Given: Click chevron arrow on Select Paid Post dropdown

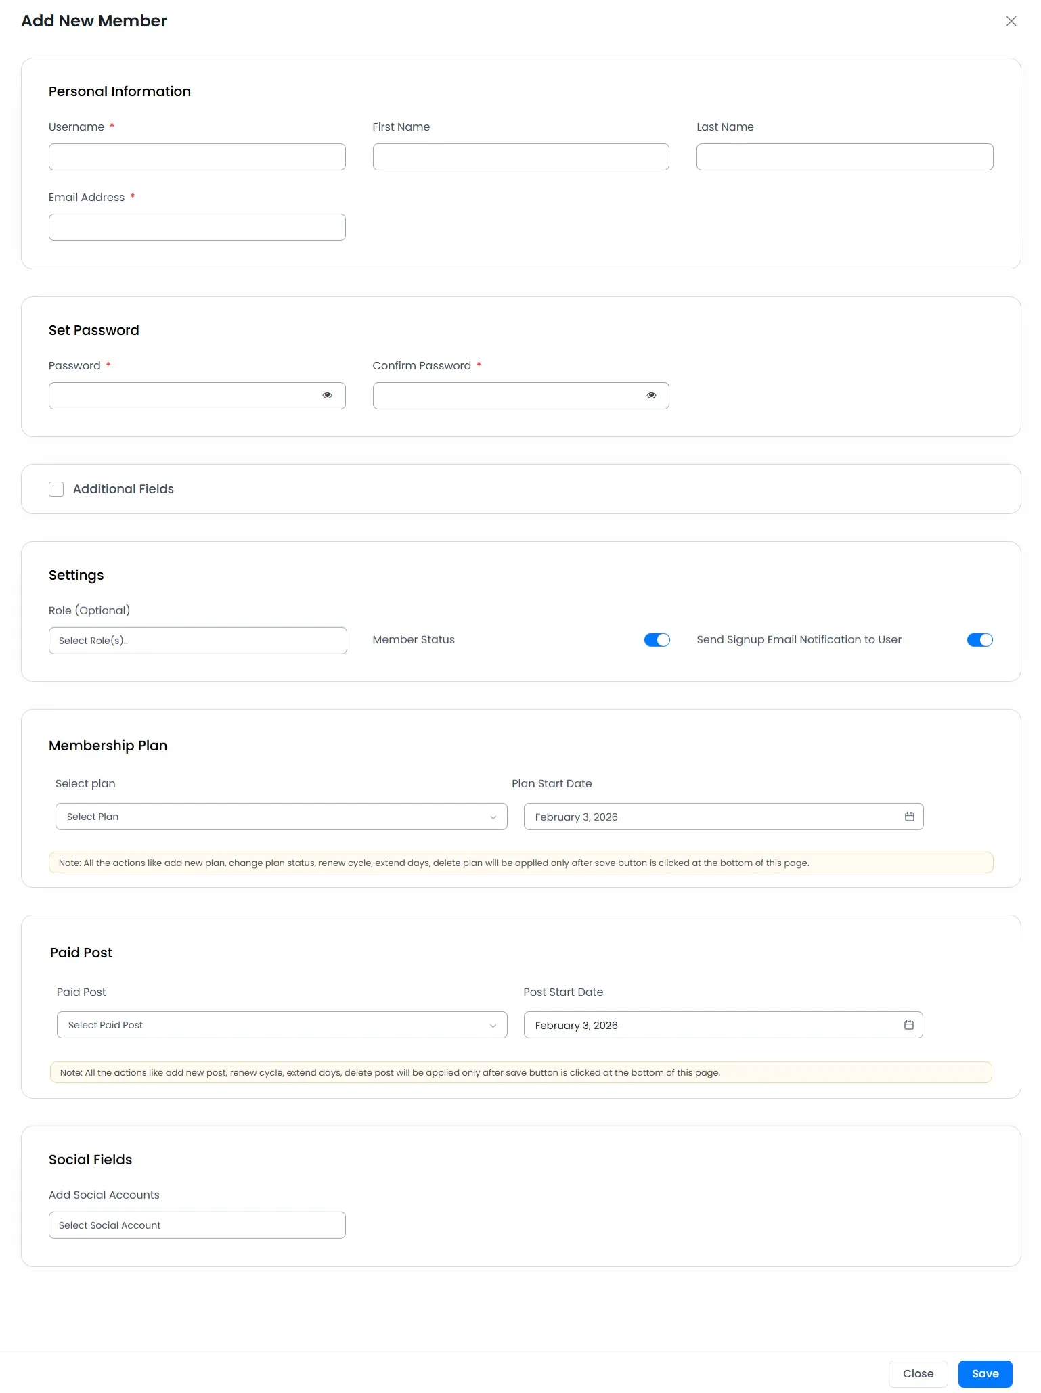Looking at the screenshot, I should pyautogui.click(x=493, y=1026).
